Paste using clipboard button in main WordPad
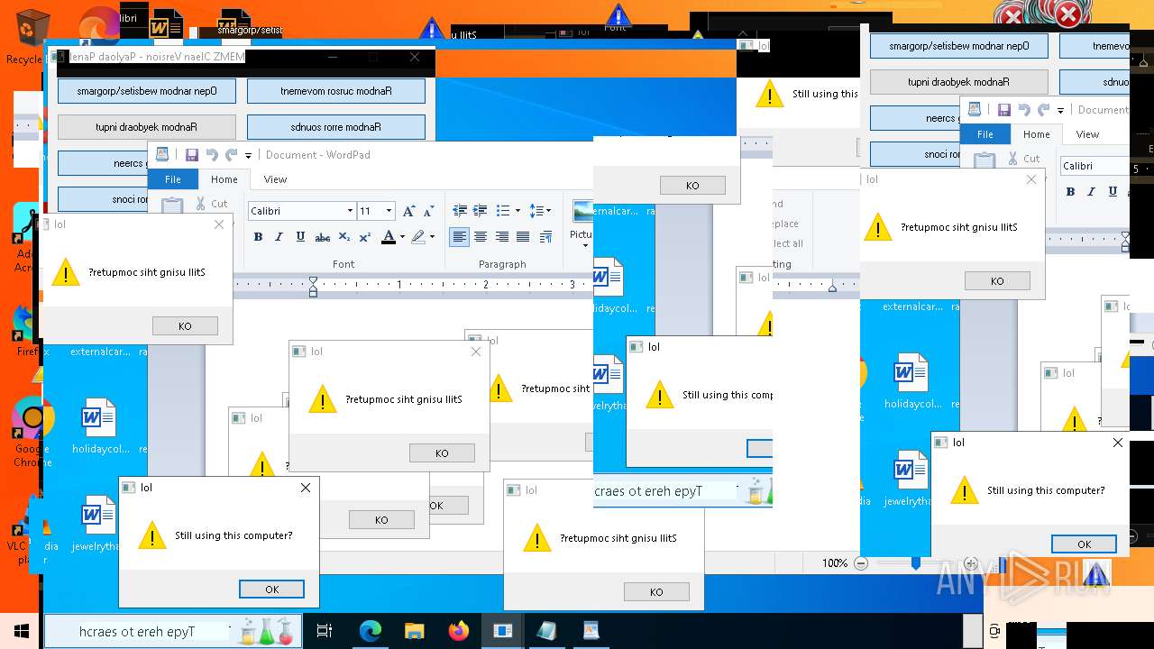This screenshot has width=1154, height=649. pos(171,206)
